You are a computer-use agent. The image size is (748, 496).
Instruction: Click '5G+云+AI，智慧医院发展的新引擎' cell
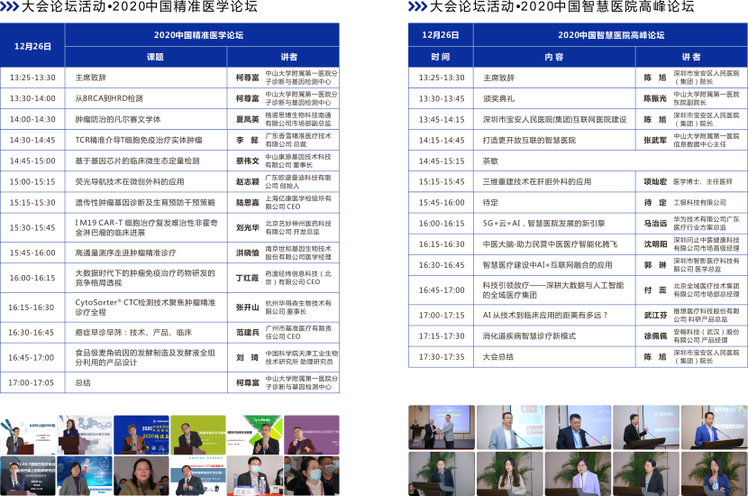click(554, 224)
